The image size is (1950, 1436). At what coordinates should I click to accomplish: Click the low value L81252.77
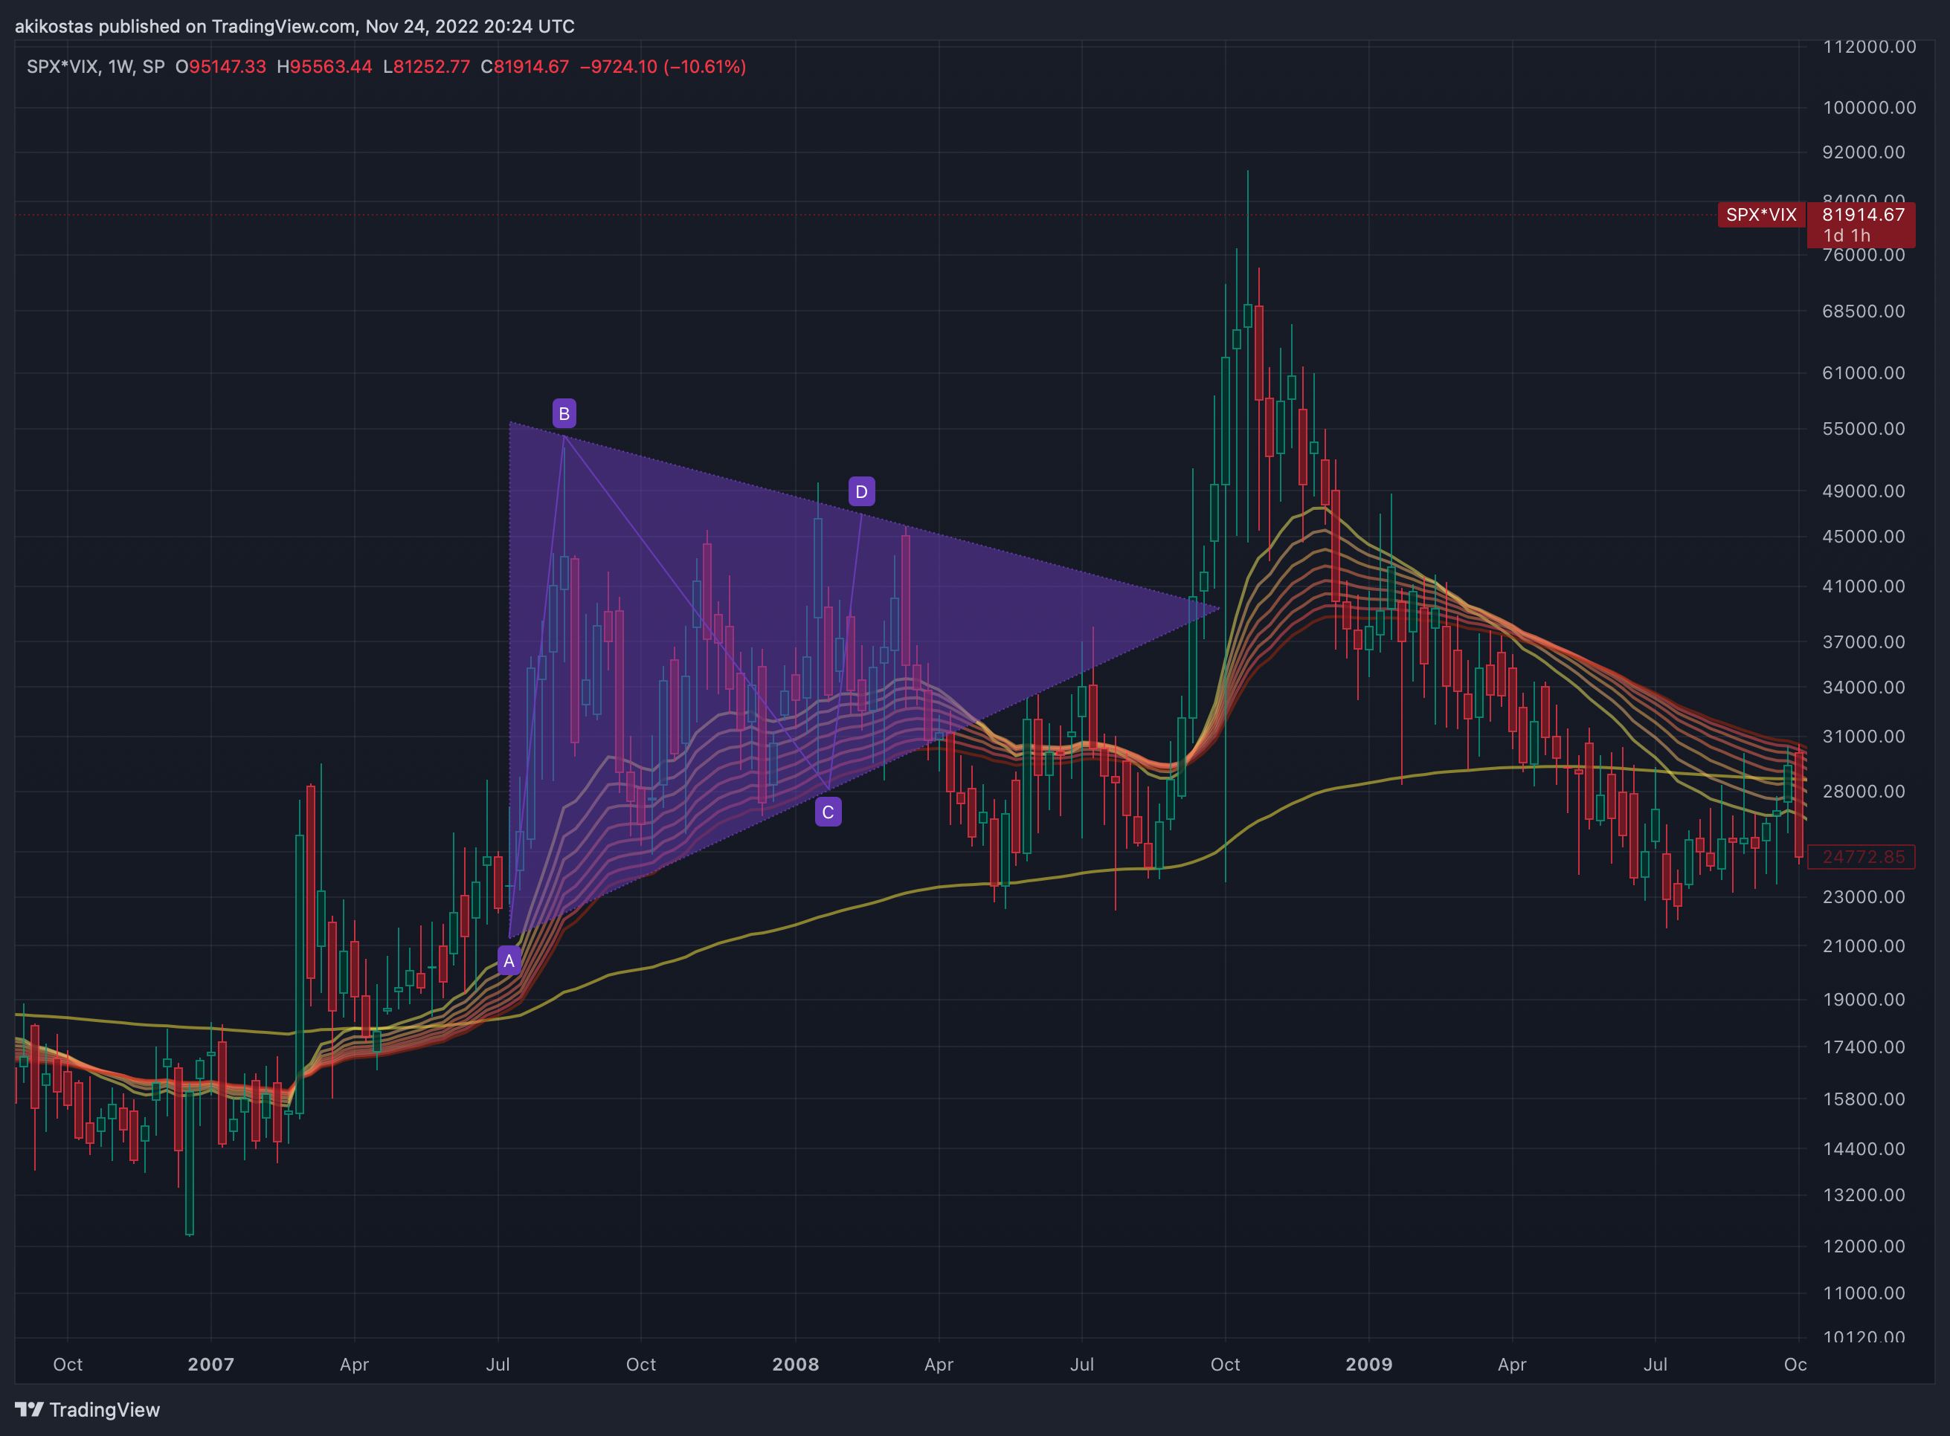coord(426,67)
